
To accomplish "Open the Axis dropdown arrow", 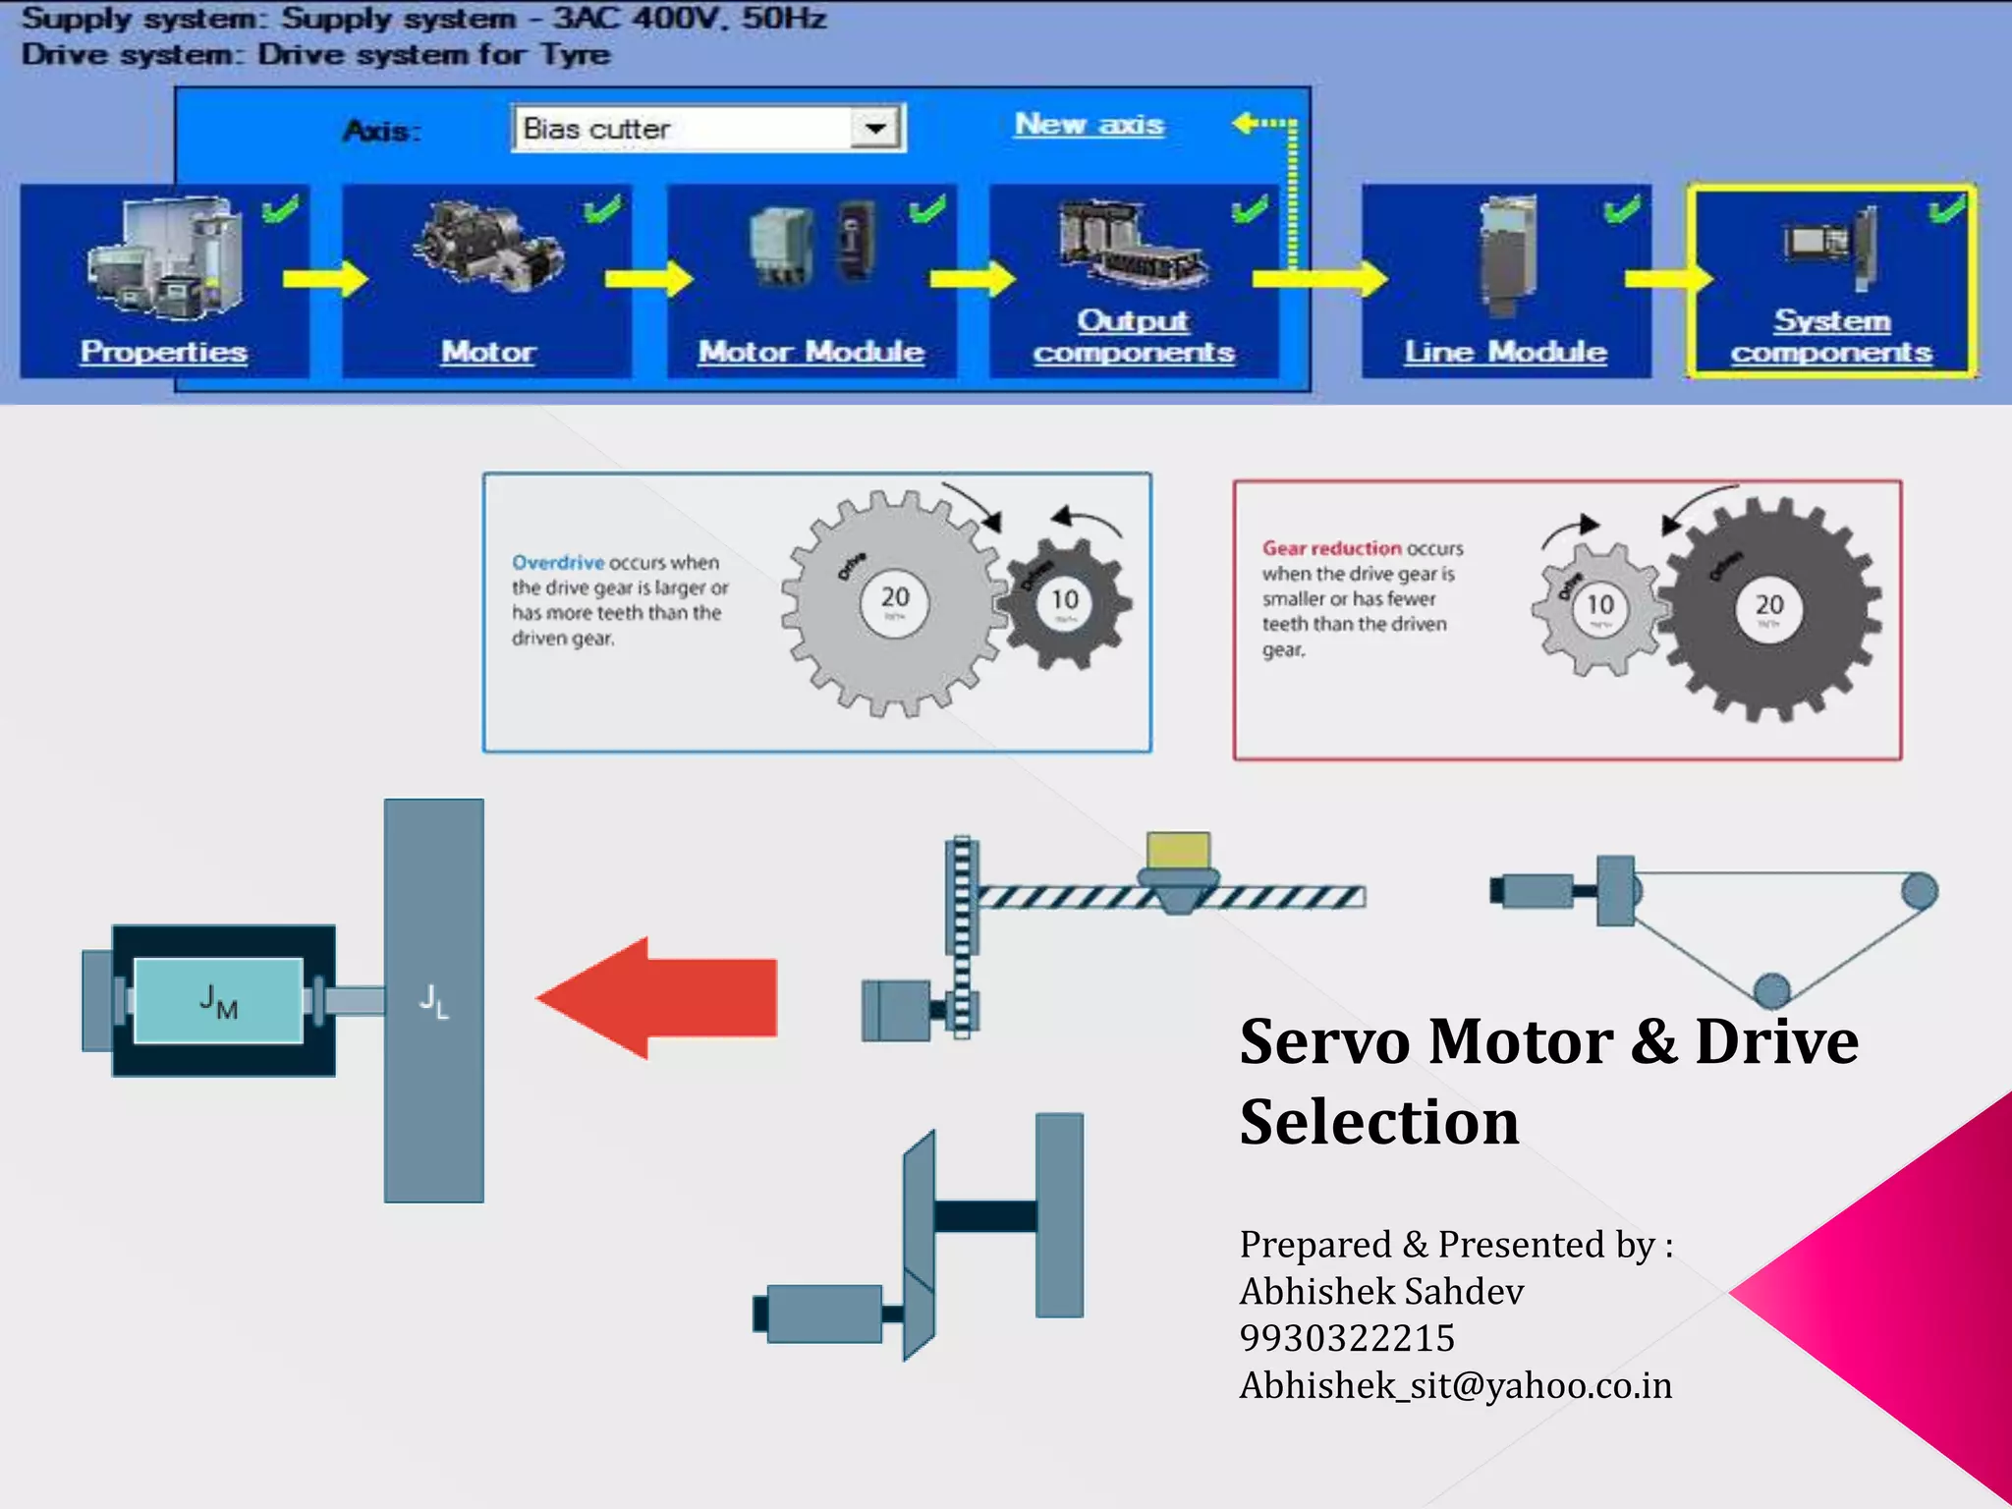I will [x=875, y=128].
